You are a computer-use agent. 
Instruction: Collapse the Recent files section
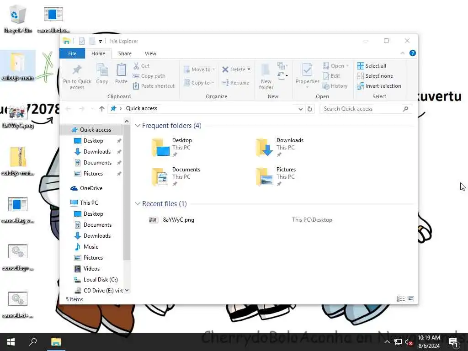138,203
